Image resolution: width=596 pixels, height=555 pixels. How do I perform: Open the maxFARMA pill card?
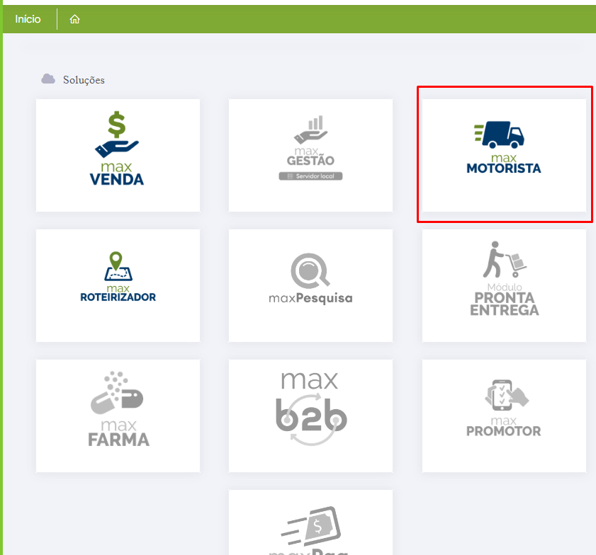118,416
